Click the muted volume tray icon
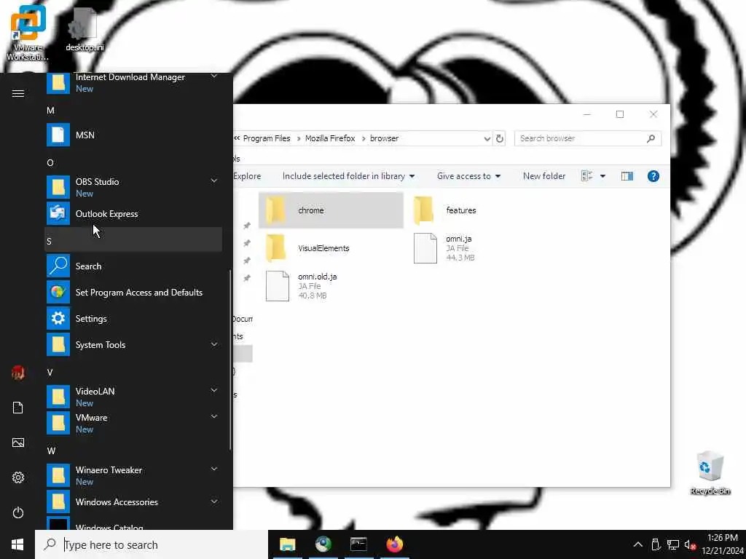The image size is (746, 559). (690, 544)
